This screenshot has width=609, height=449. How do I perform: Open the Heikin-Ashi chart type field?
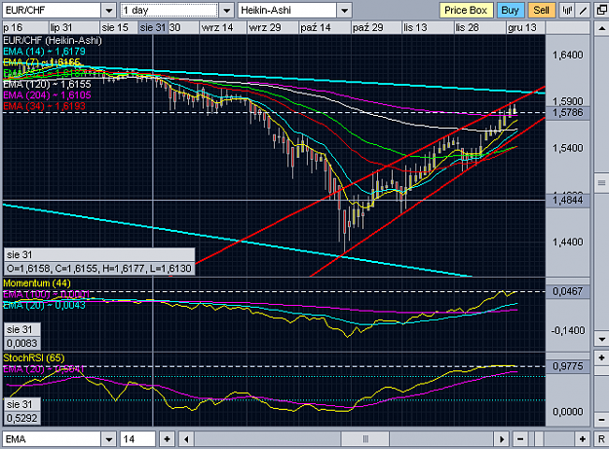[x=287, y=11]
